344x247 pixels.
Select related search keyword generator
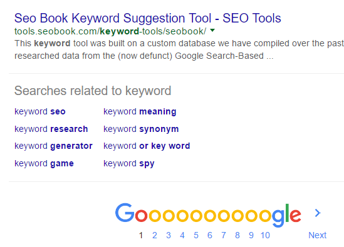(x=53, y=146)
